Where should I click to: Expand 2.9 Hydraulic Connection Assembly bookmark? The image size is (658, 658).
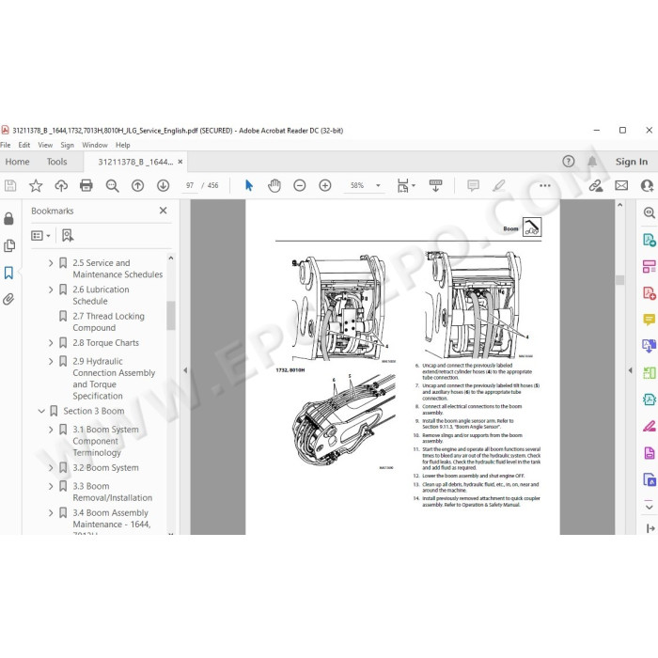coord(51,361)
